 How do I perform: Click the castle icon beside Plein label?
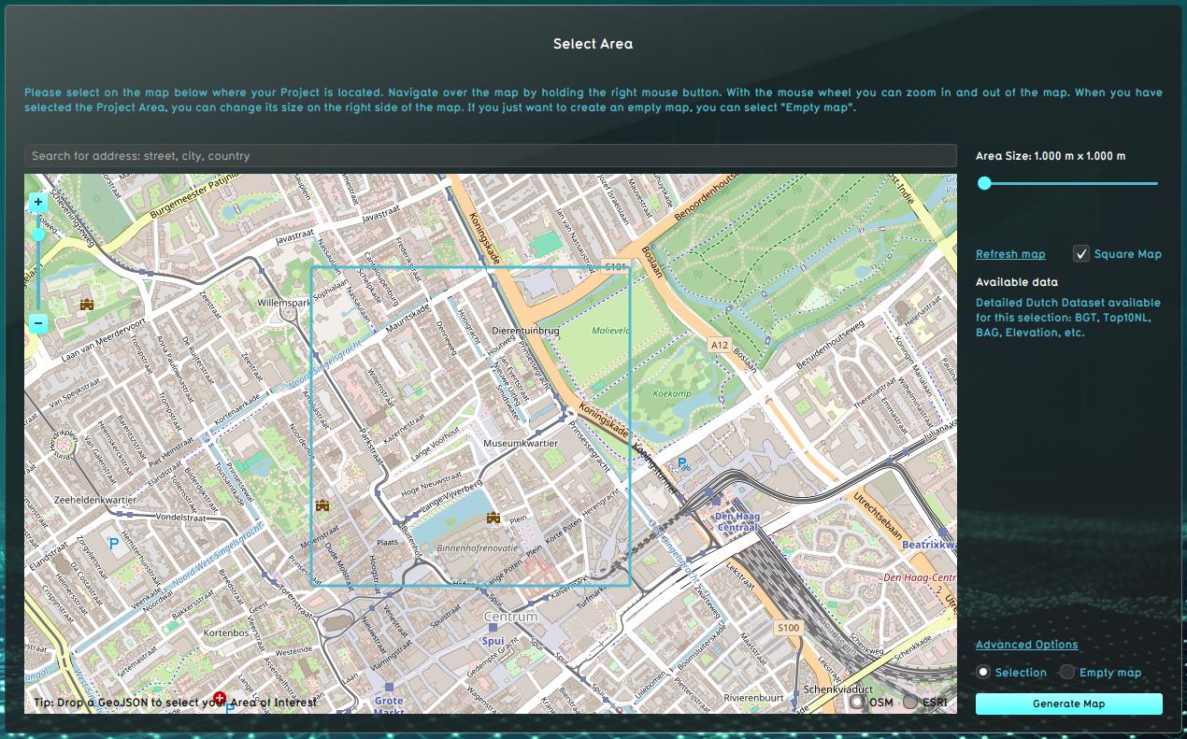493,519
